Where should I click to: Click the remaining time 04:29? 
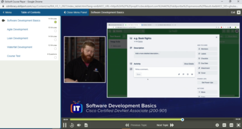(x=238, y=119)
